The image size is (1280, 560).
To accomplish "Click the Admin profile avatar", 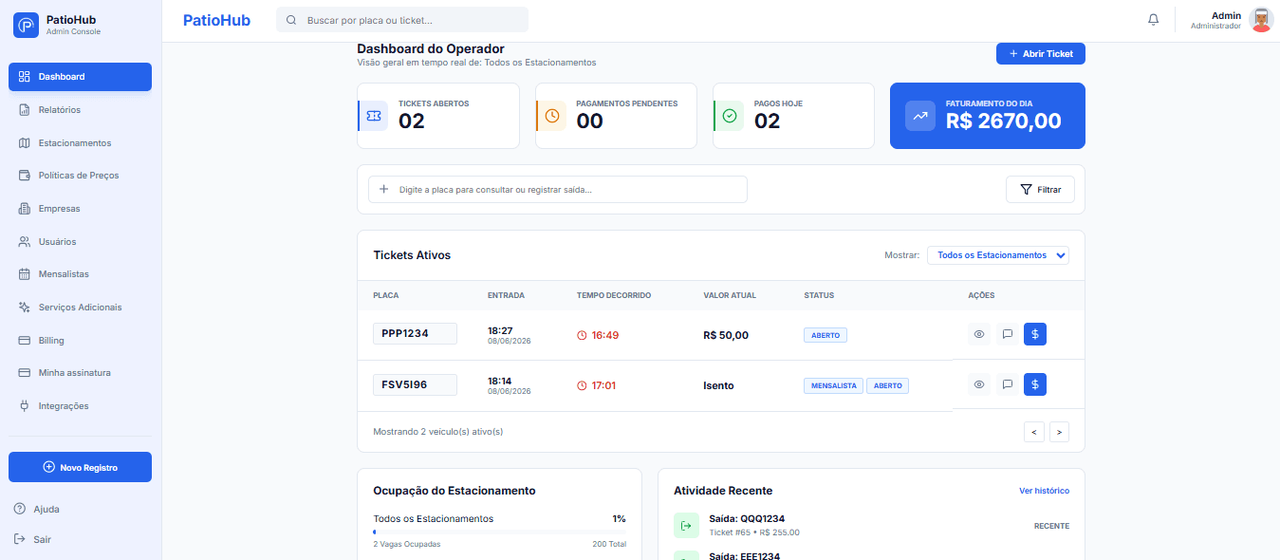I will pyautogui.click(x=1261, y=20).
